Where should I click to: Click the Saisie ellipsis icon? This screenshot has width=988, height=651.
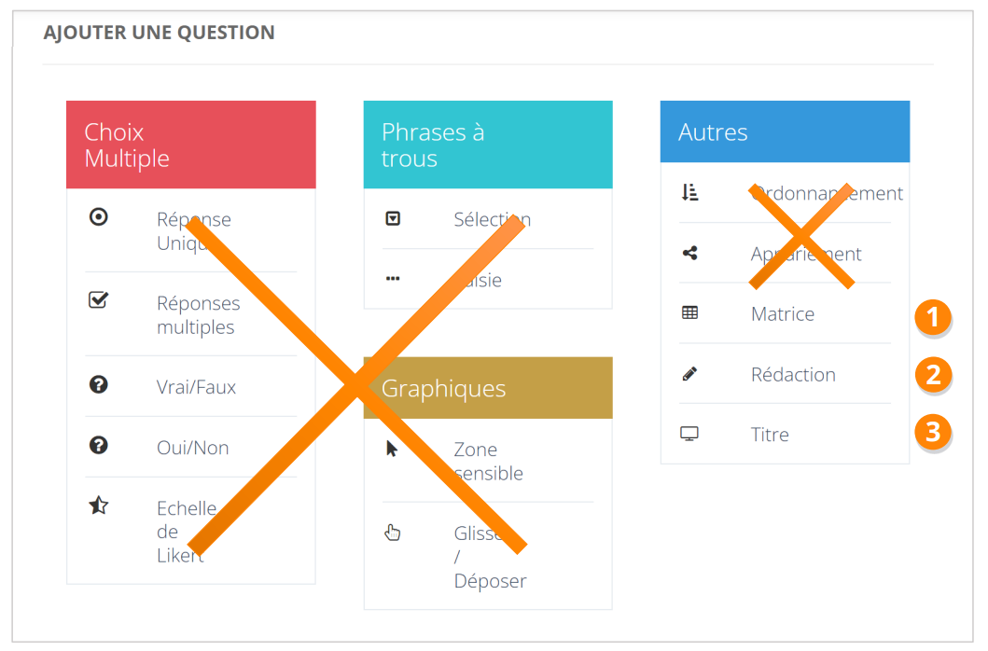[x=393, y=278]
